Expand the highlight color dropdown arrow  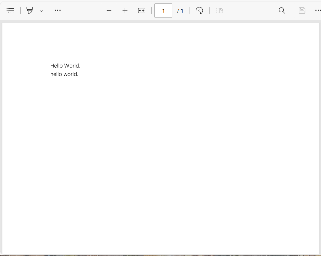41,11
